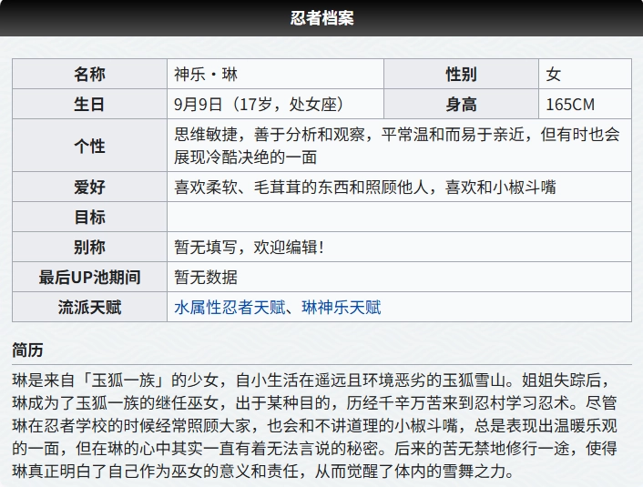Click the name value 神乐·琳
Viewport: 643px width, 487px height.
206,75
